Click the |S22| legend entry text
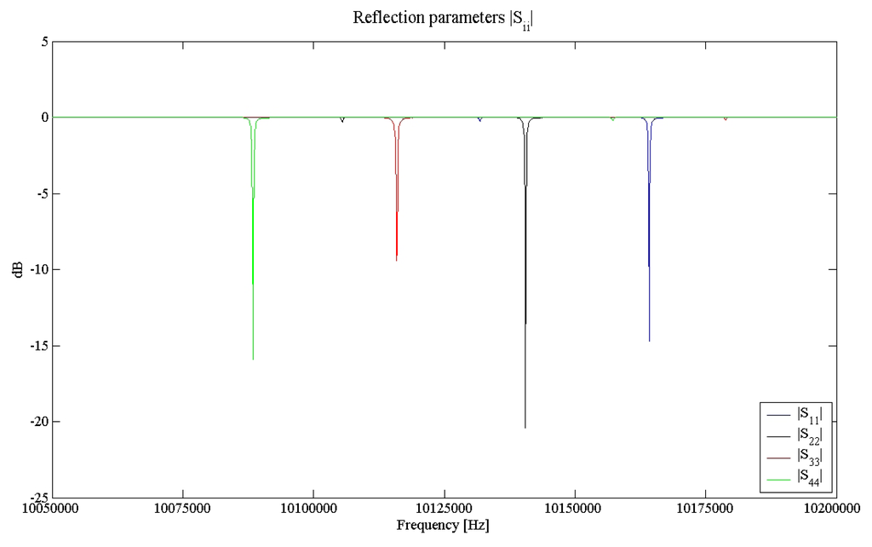The image size is (872, 547). 809,435
